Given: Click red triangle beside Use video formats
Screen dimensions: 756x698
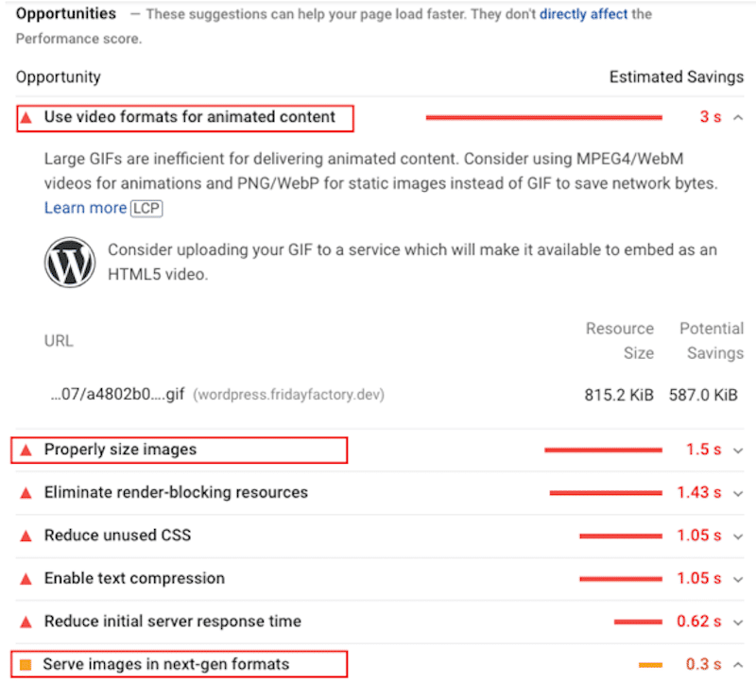Looking at the screenshot, I should click(x=26, y=118).
